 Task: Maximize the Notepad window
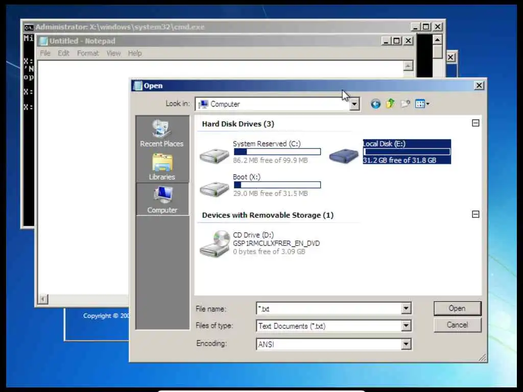click(396, 41)
